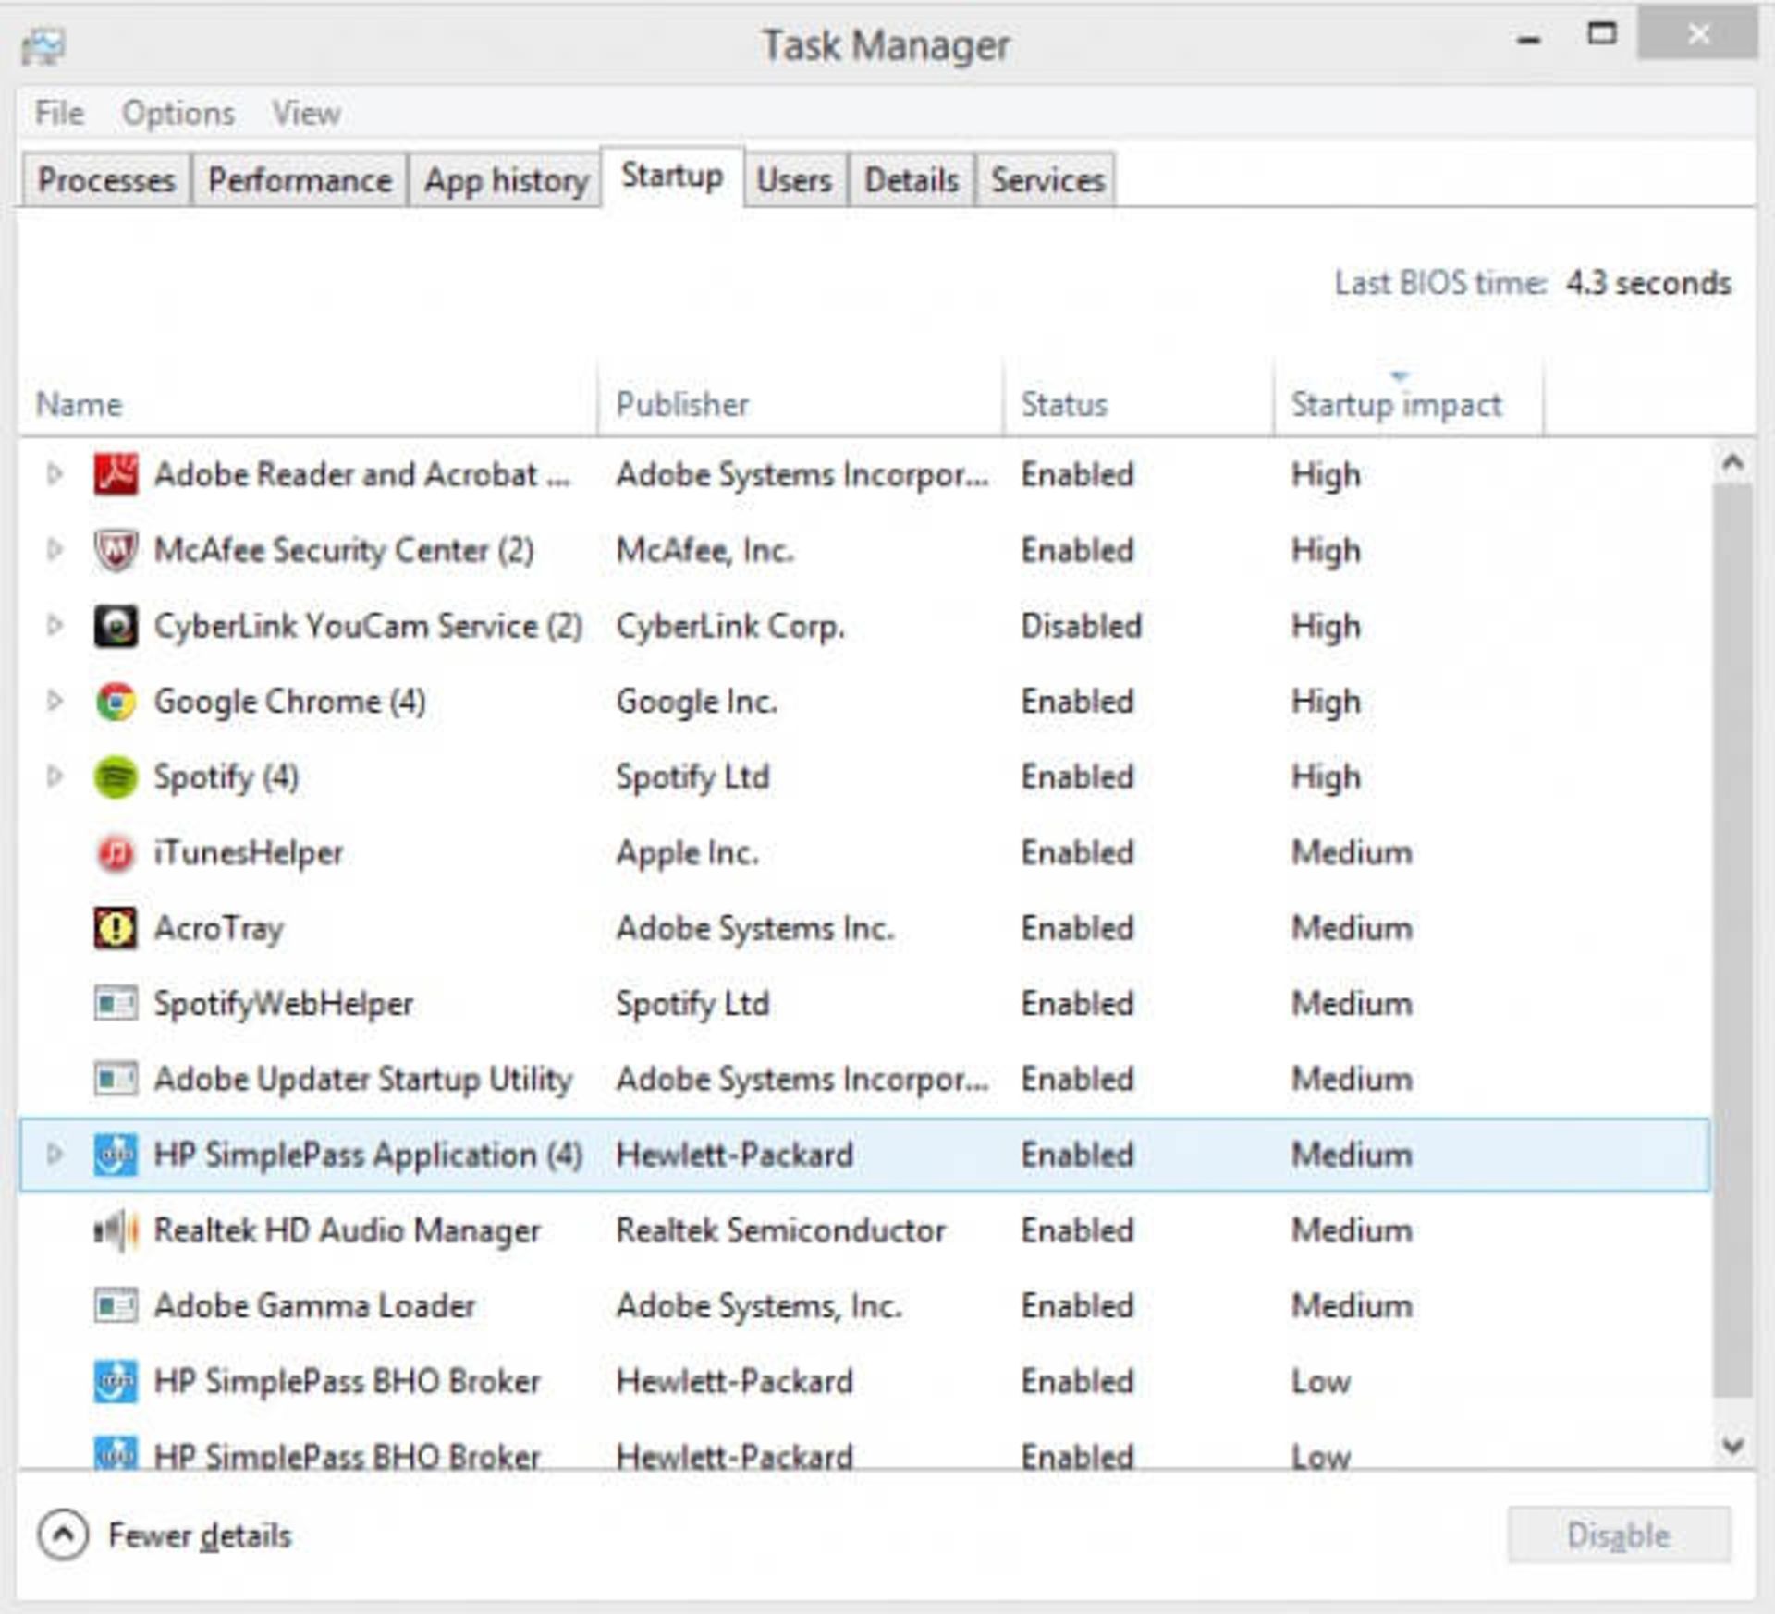The image size is (1775, 1614).
Task: Sort by the Startup impact column header
Action: coord(1396,404)
